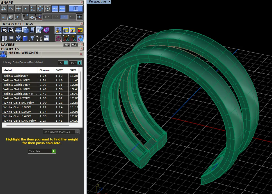Click the funnel selection filter icon

(32, 38)
